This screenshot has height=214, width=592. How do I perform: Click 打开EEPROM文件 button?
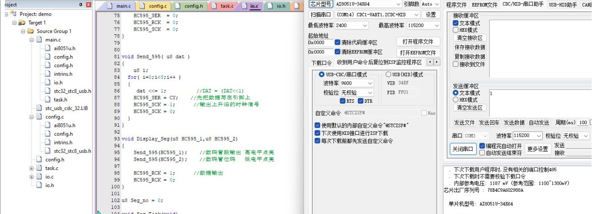(418, 52)
